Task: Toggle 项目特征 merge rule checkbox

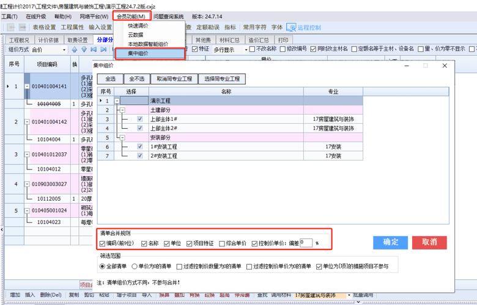Action: [x=189, y=243]
